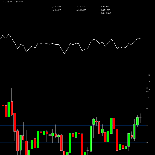Select the latest doji candlestick on the chart
This screenshot has width=155, height=155.
click(x=140, y=117)
